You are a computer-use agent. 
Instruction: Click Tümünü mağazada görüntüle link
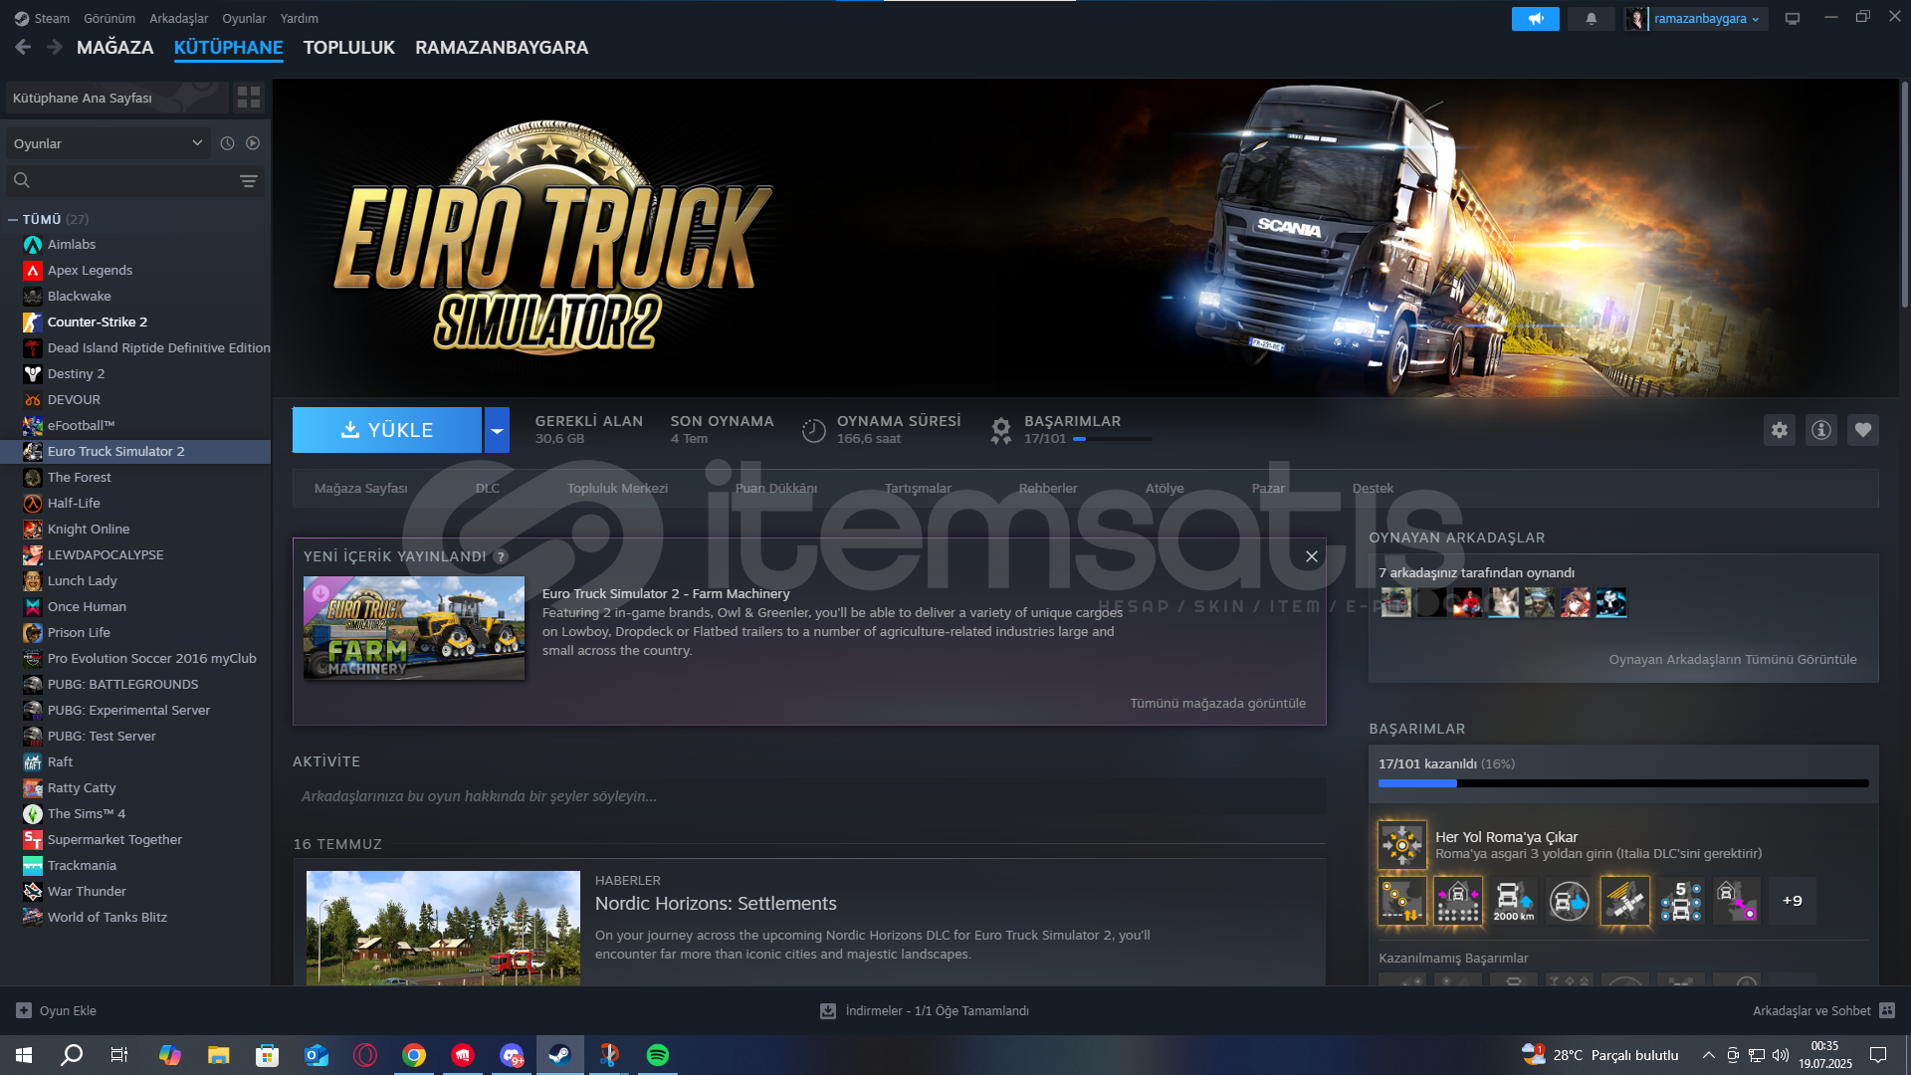[1218, 703]
